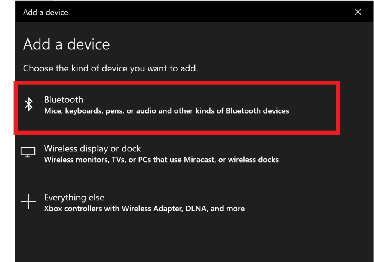The width and height of the screenshot is (374, 262).
Task: Click the large Add a device heading
Action: [67, 44]
